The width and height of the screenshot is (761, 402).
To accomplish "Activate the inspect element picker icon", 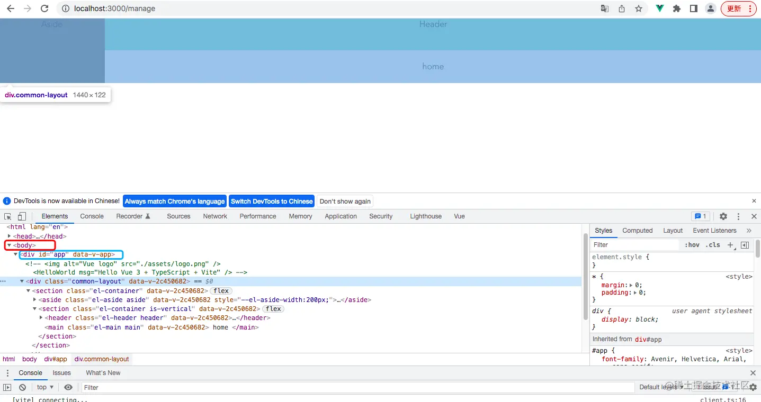I will click(x=8, y=216).
